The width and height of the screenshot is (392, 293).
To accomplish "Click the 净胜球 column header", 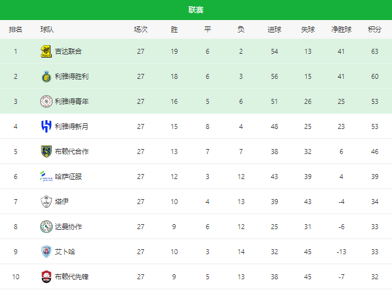I will [x=341, y=29].
